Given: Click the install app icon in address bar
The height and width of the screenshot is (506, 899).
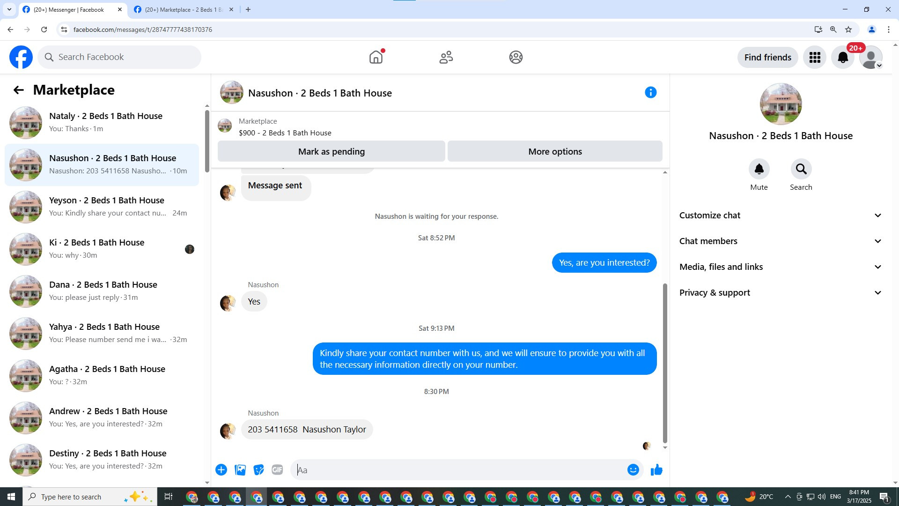Looking at the screenshot, I should point(818,30).
